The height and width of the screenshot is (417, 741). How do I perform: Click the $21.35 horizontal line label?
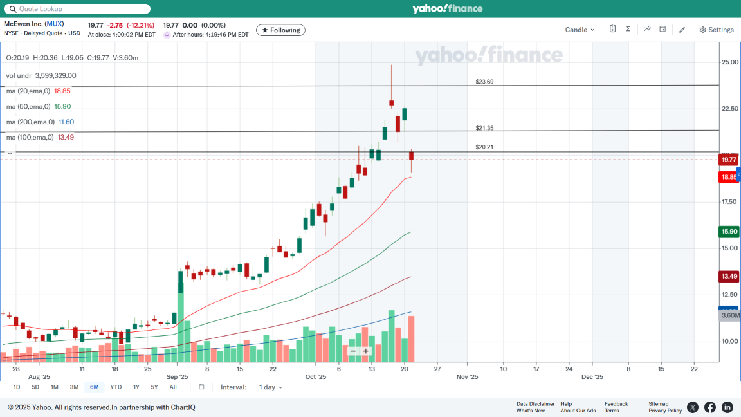pos(484,128)
